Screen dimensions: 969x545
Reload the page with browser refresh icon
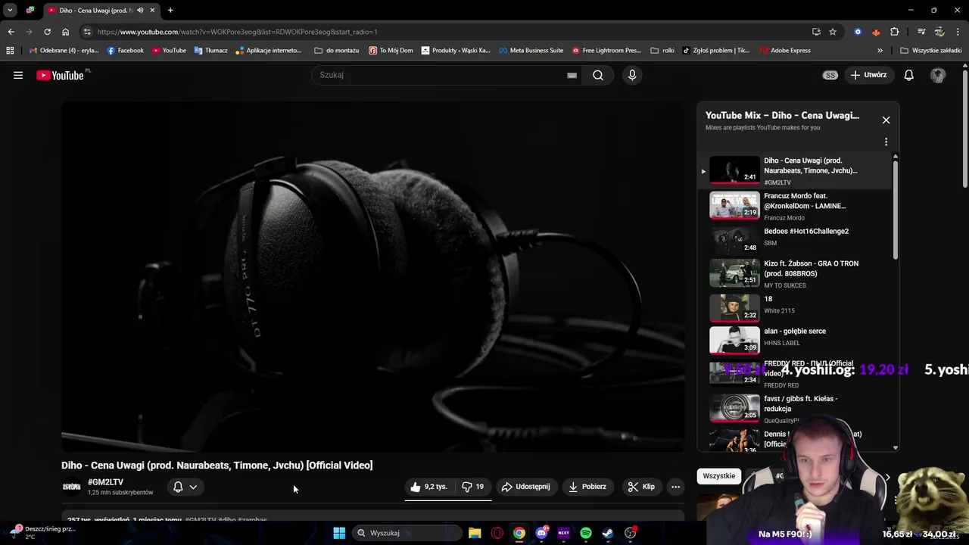coord(47,32)
